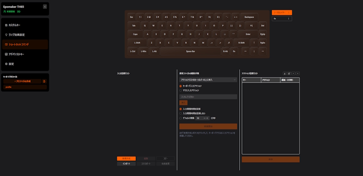Image resolution: width=363 pixels, height=176 pixels.
Task: Click the 削除 button in the input record list
Action: click(x=146, y=159)
